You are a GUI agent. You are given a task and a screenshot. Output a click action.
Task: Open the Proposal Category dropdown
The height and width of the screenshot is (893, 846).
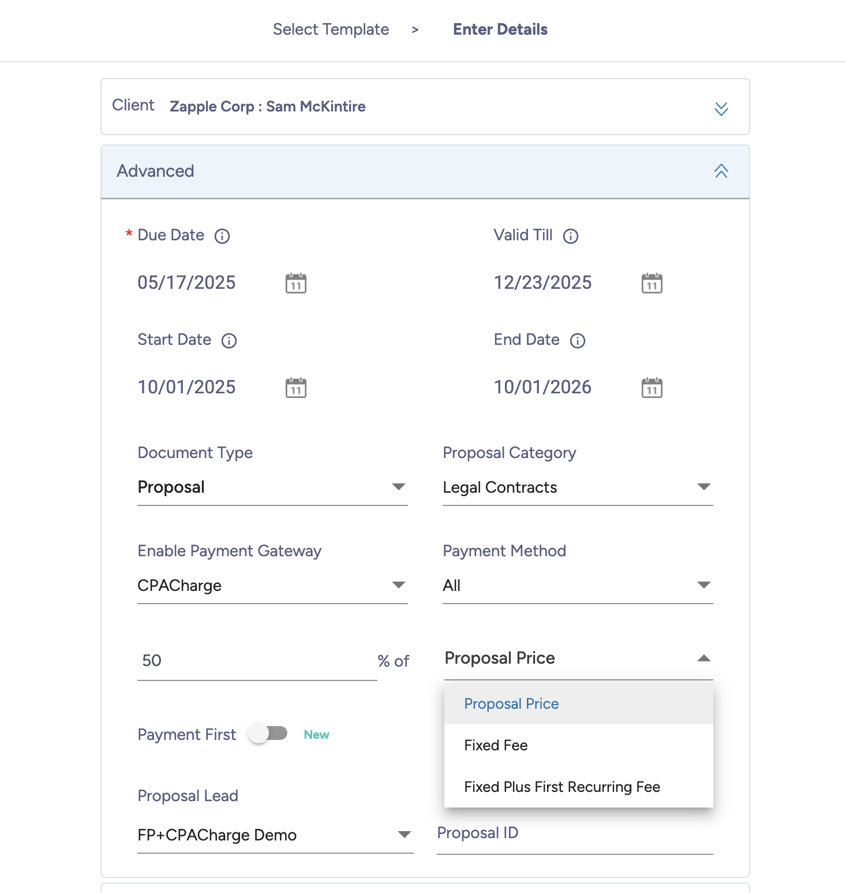tap(578, 488)
